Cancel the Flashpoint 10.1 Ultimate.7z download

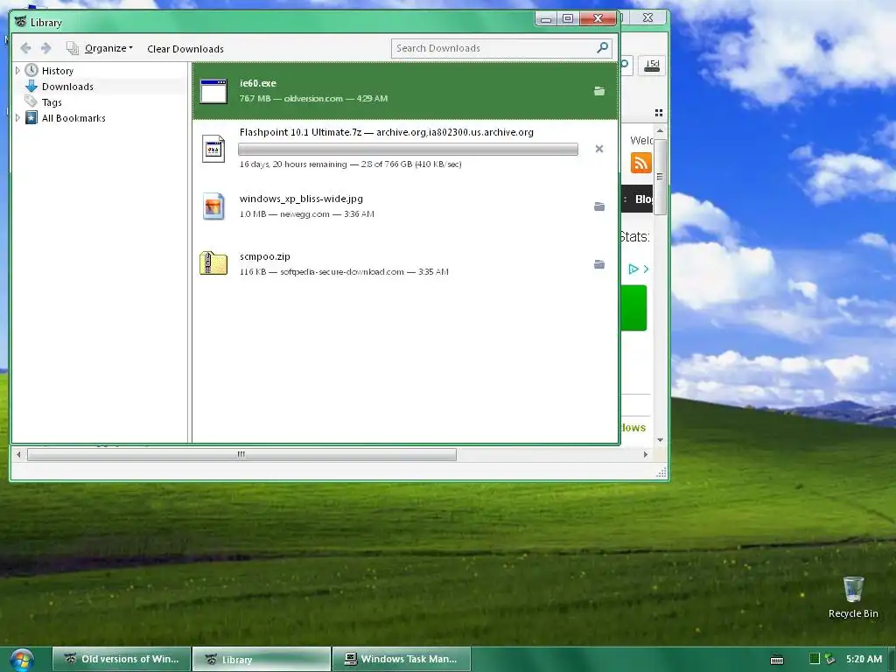pyautogui.click(x=598, y=149)
